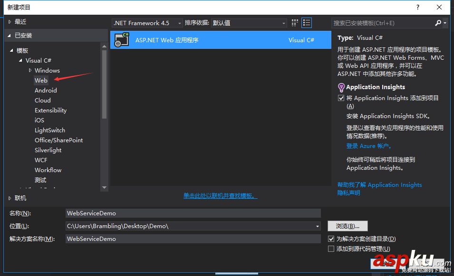Select the Web template category
The height and width of the screenshot is (276, 454).
coord(41,80)
